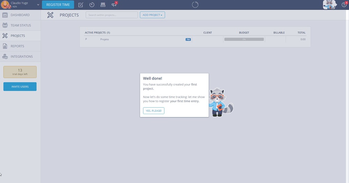Viewport: 349px width, 183px height.
Task: Open the Add Project dropdown
Action: [x=153, y=15]
